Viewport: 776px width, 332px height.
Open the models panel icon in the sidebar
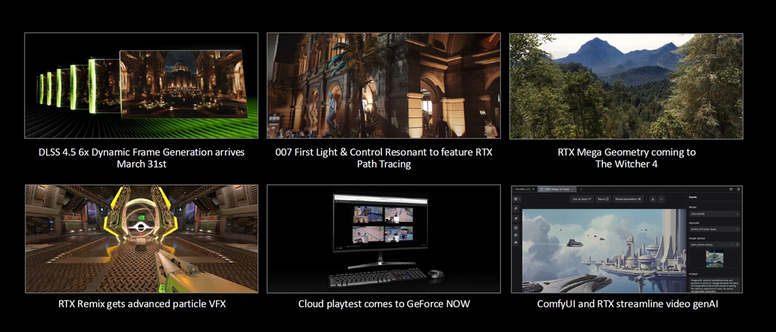(x=516, y=235)
